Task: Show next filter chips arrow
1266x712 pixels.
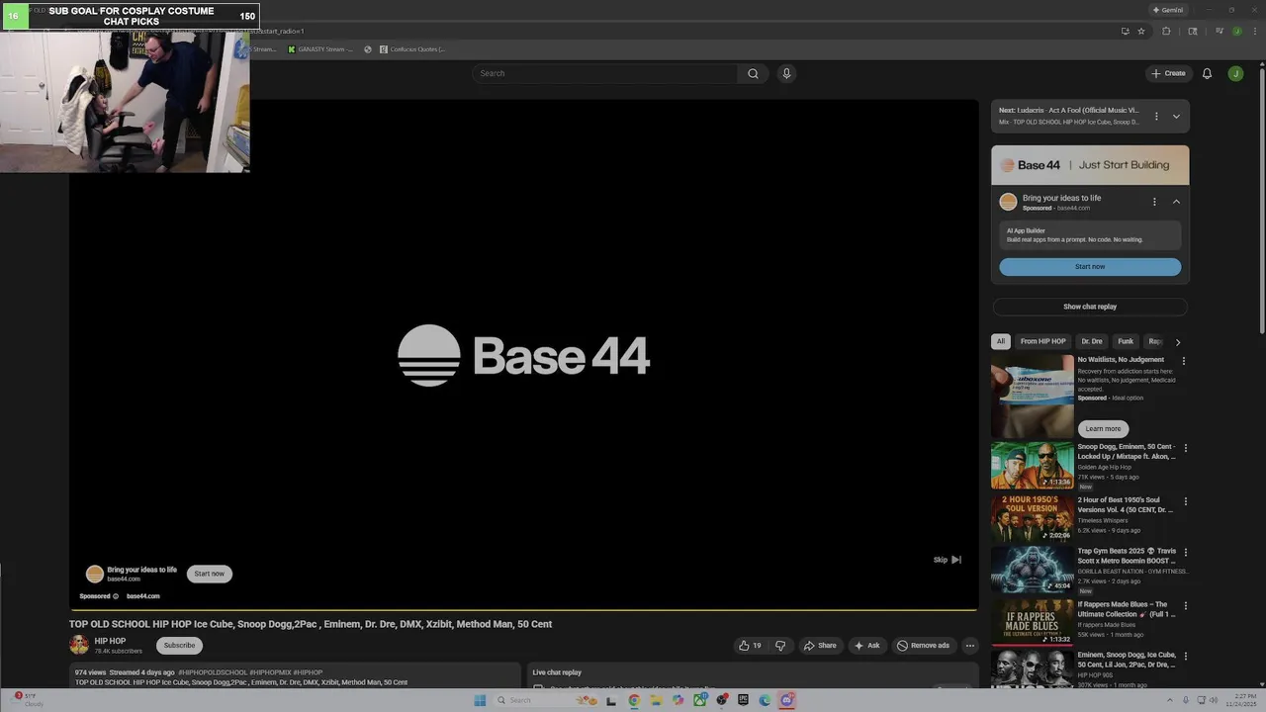Action: point(1177,342)
